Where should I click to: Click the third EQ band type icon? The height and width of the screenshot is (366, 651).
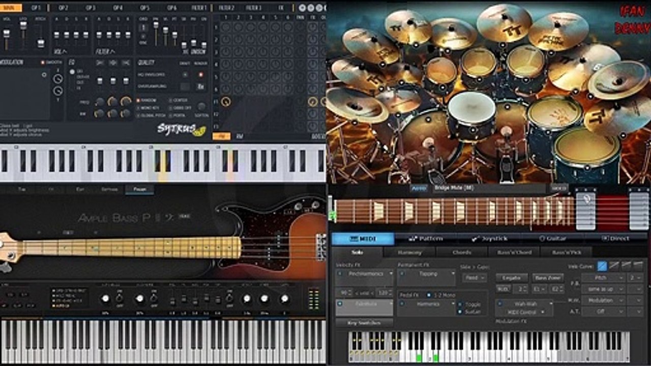pyautogui.click(x=125, y=63)
